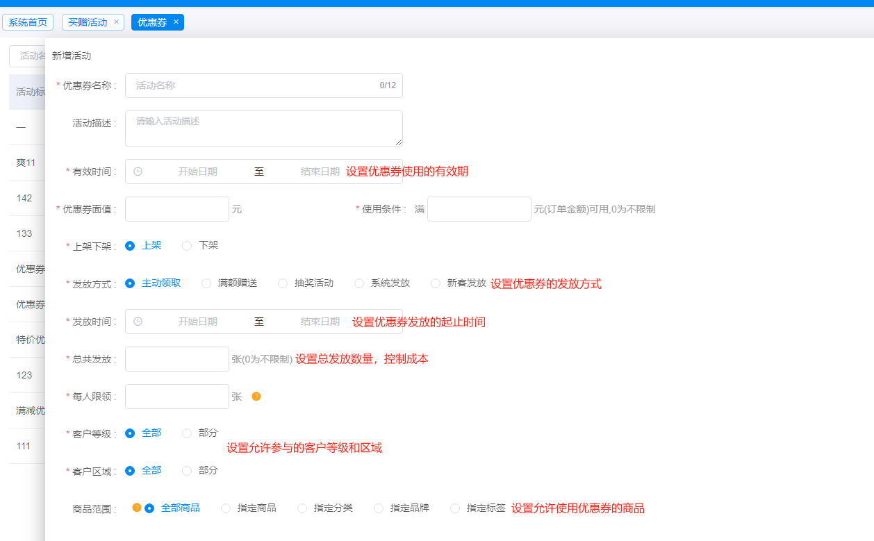Set 客户等级 to 部分
The image size is (874, 541).
[x=187, y=433]
